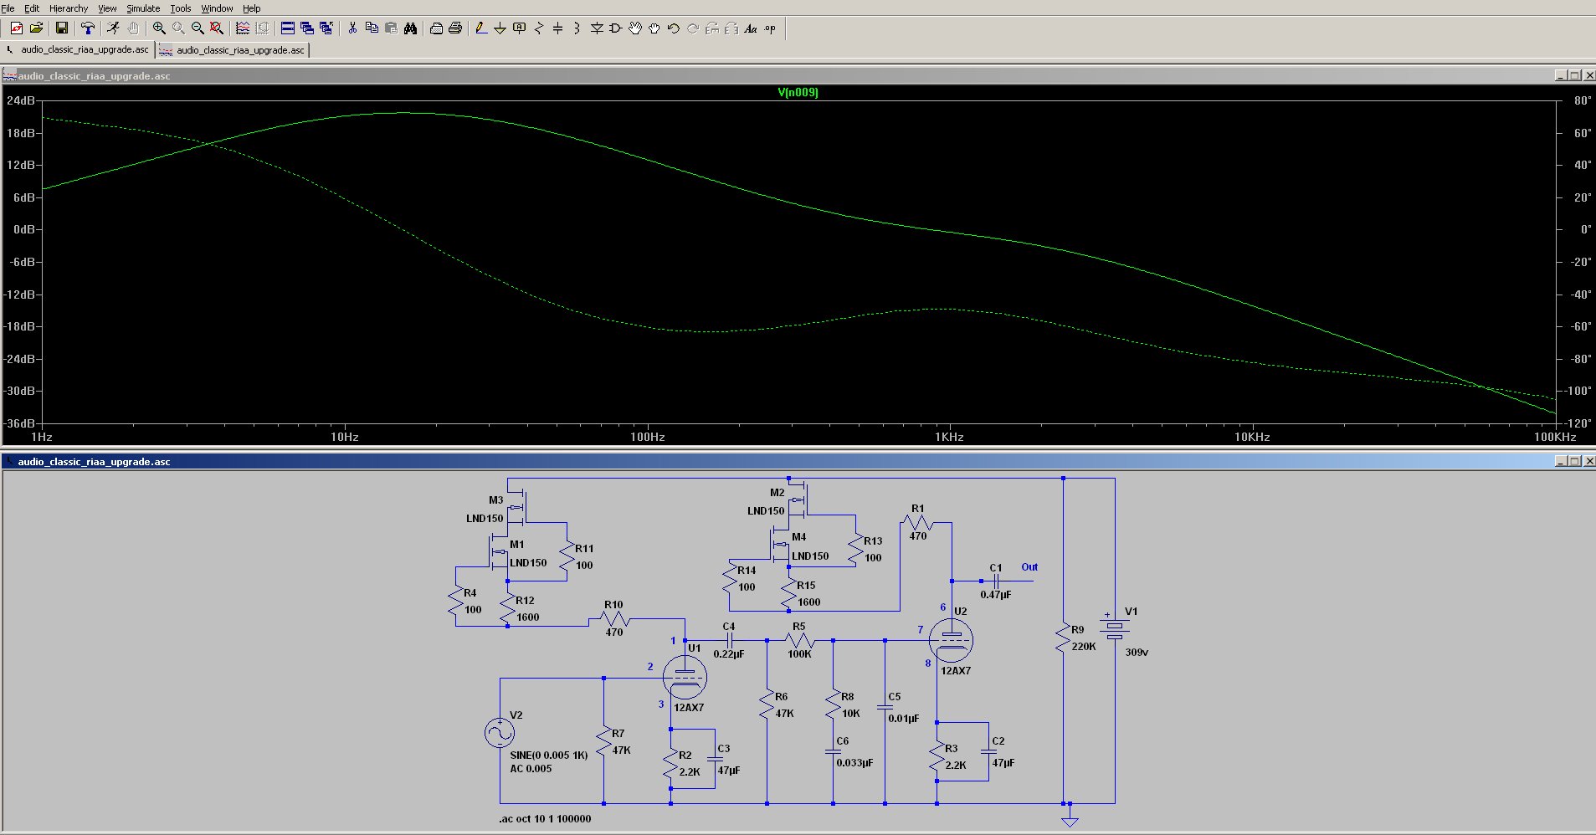Click the 309v value of V1
This screenshot has height=835, width=1596.
point(1137,652)
